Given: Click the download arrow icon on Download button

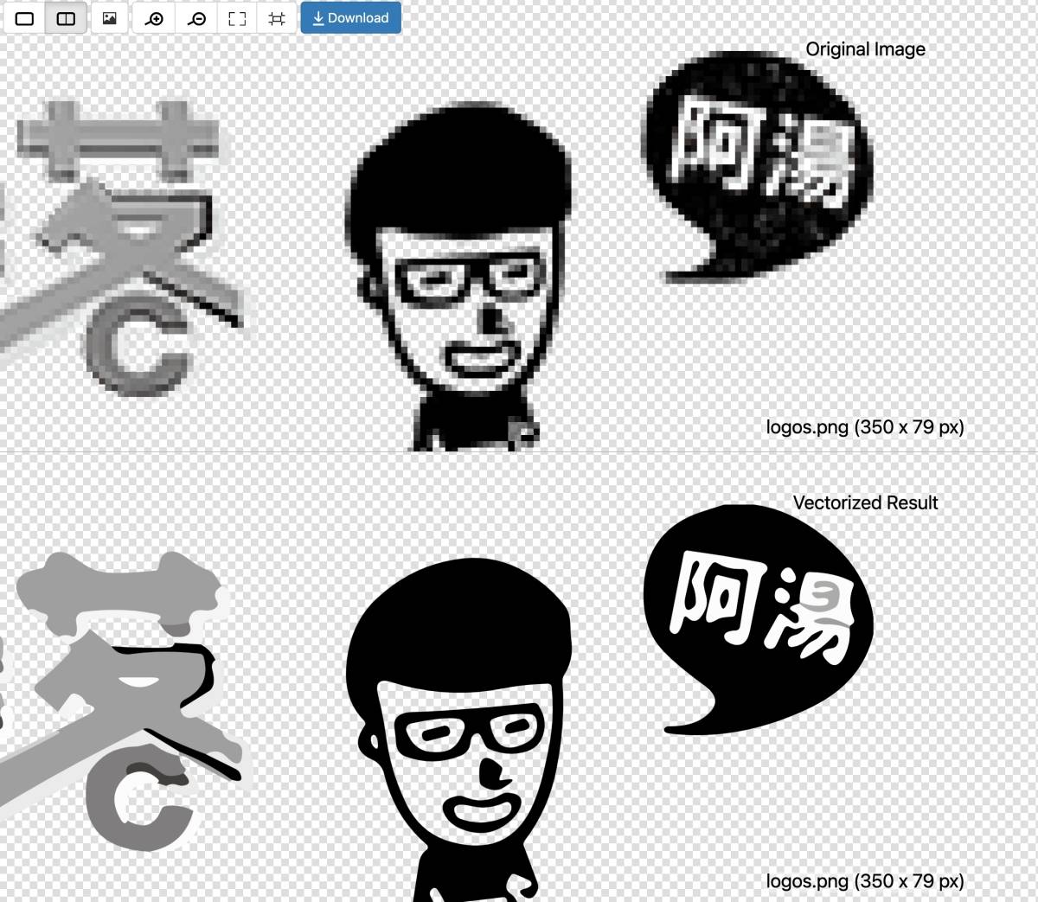Looking at the screenshot, I should 317,17.
